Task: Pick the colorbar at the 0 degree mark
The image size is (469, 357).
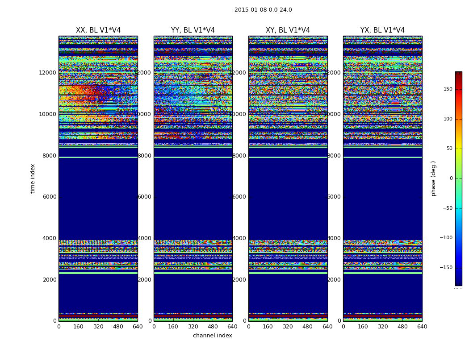Action: 458,178
